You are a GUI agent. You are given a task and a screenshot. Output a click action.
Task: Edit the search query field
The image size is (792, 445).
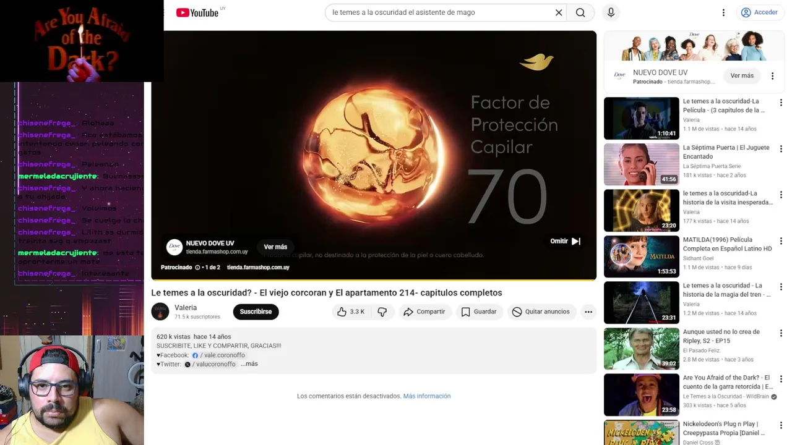[x=439, y=12]
